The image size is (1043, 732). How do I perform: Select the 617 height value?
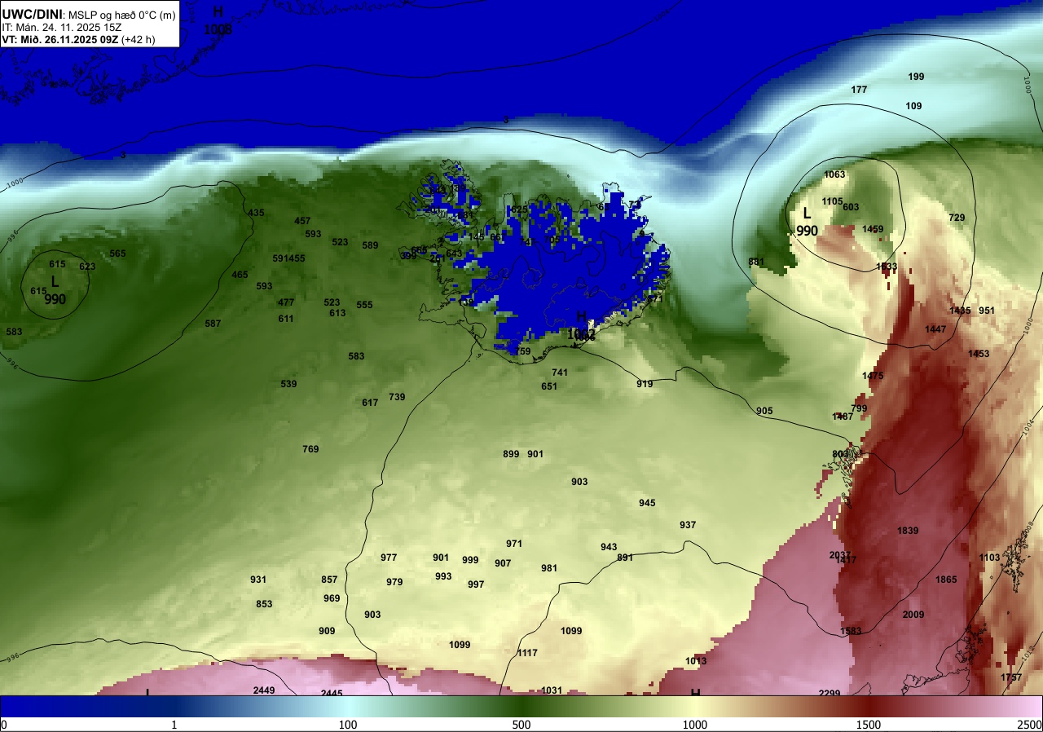click(x=370, y=403)
